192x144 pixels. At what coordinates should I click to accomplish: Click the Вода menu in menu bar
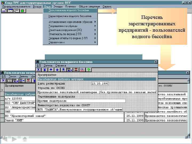[47, 7]
